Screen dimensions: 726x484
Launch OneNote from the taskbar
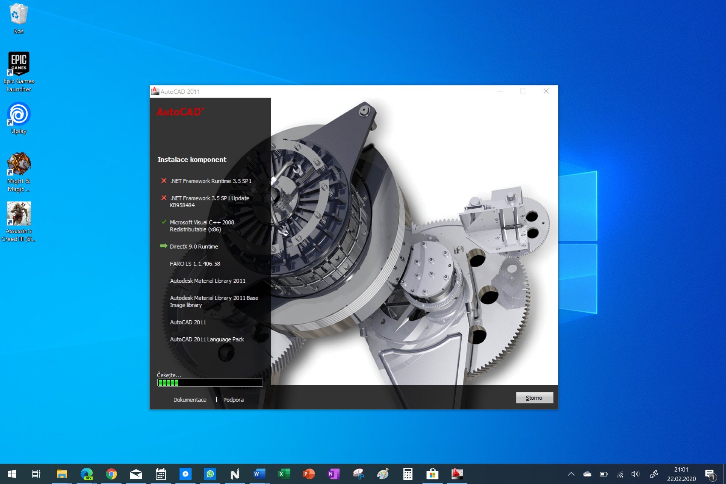(x=334, y=474)
